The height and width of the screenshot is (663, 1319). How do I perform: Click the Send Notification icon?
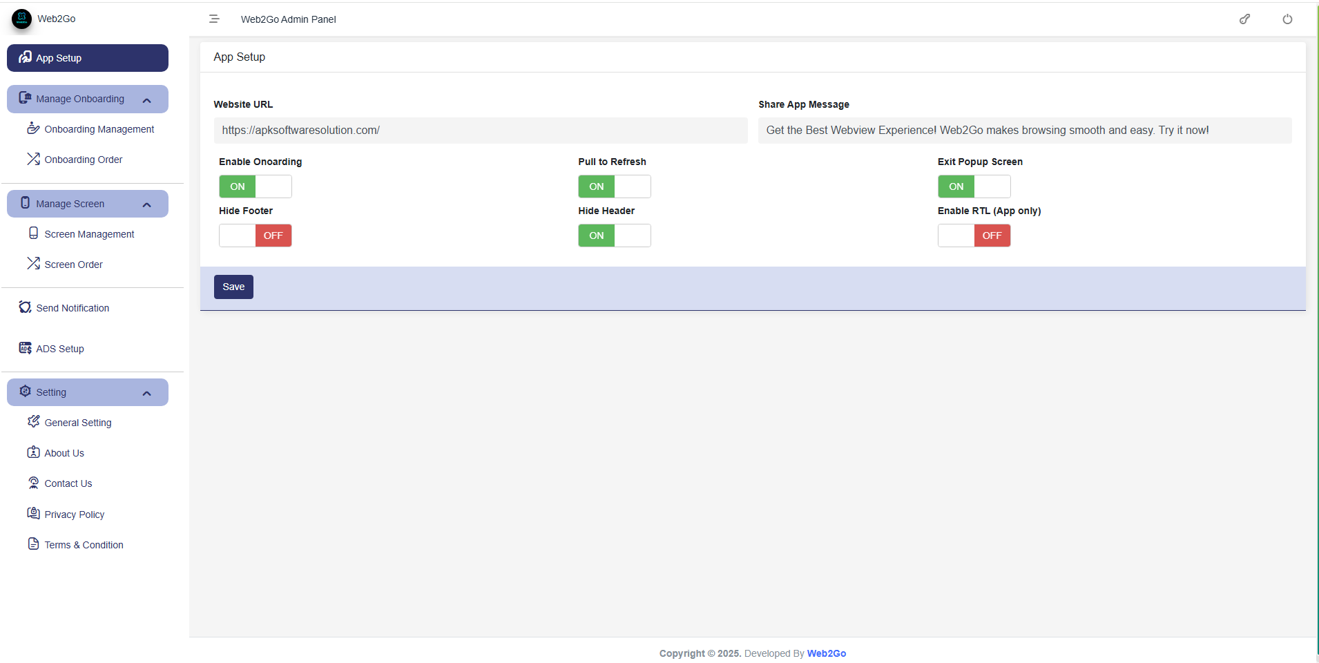click(26, 307)
